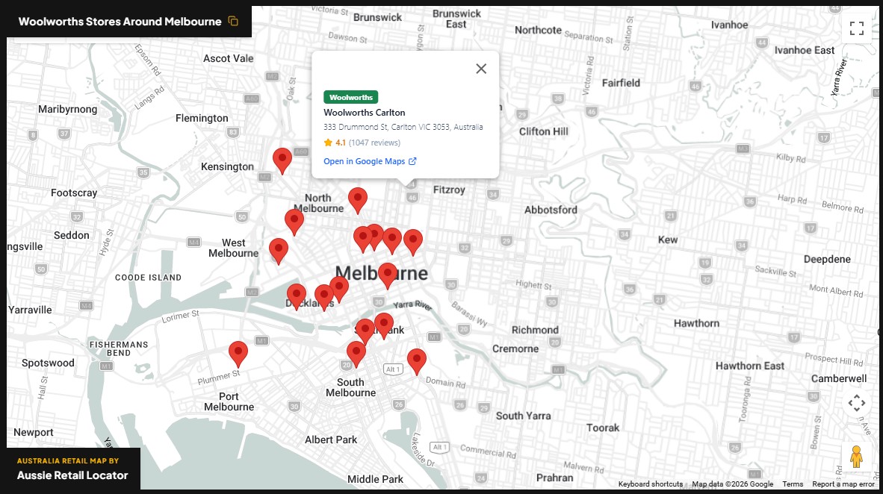Viewport: 883px width, 494px height.
Task: Open Woolworths Carlton in Google Maps
Action: point(370,161)
